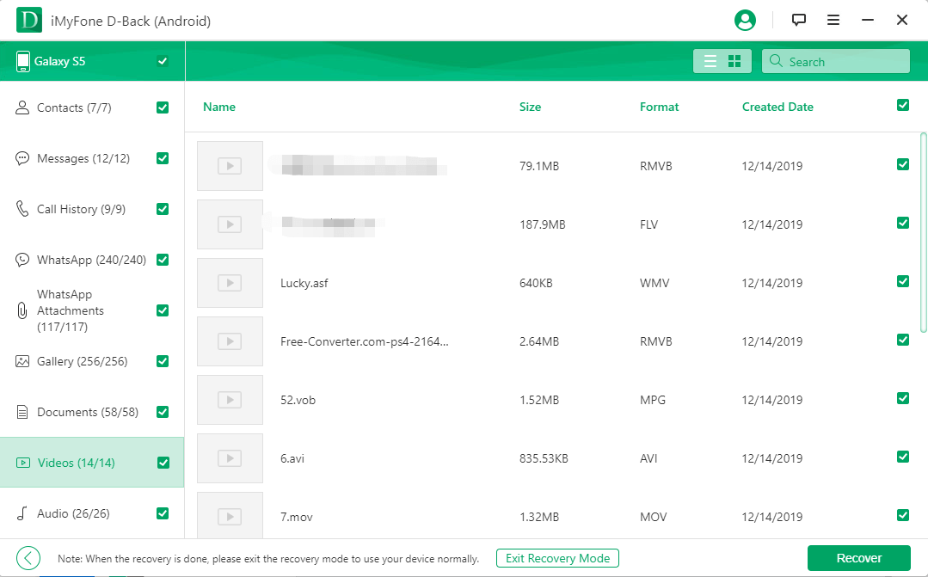Uncheck the WhatsApp Attachments checkbox
The image size is (928, 577).
pyautogui.click(x=163, y=310)
